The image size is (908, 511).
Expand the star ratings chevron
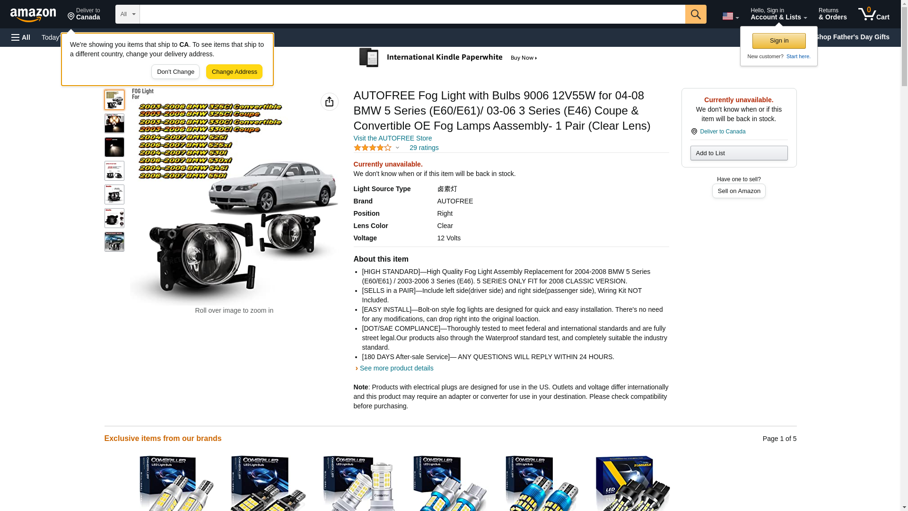tap(397, 148)
